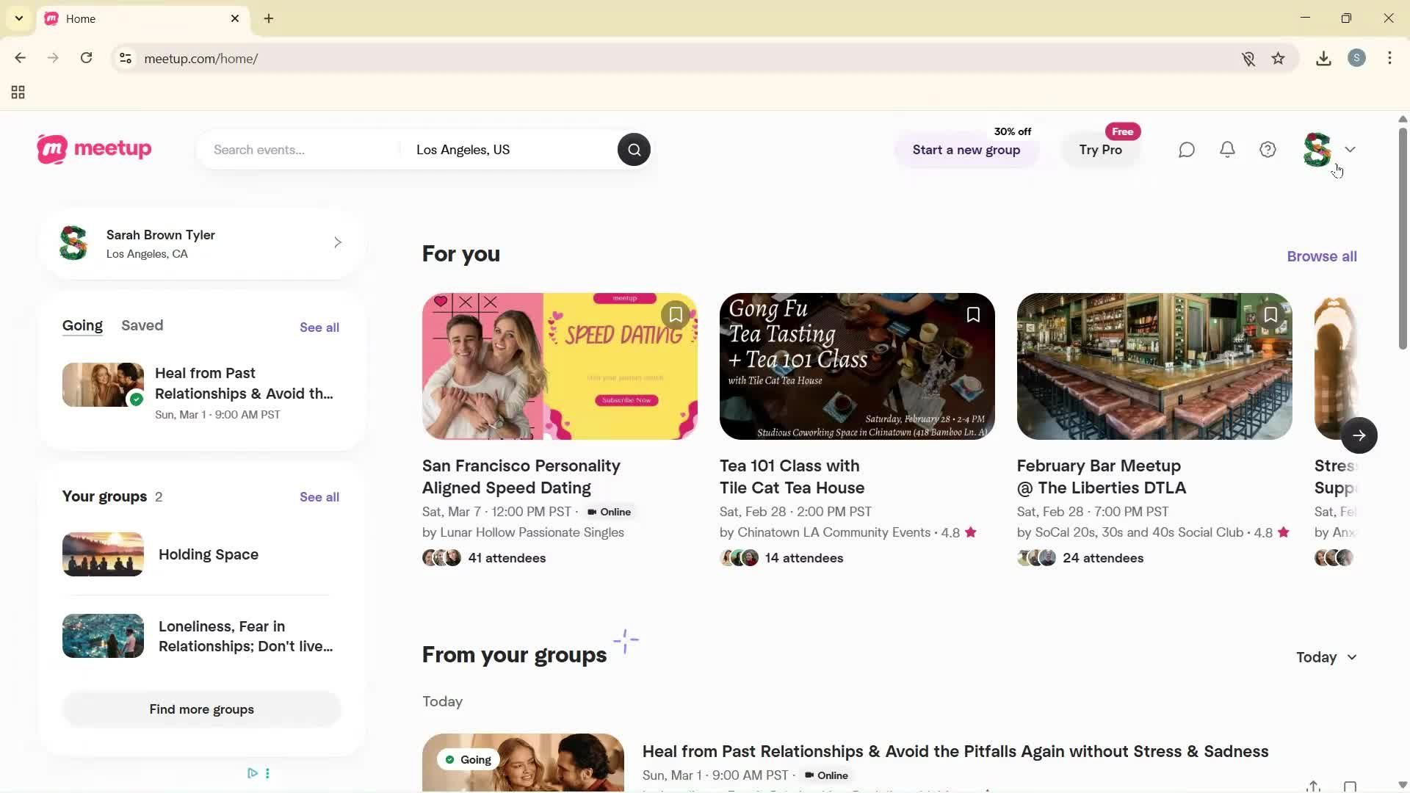The height and width of the screenshot is (793, 1410).
Task: Save the February Bar Meetup event
Action: click(1271, 314)
